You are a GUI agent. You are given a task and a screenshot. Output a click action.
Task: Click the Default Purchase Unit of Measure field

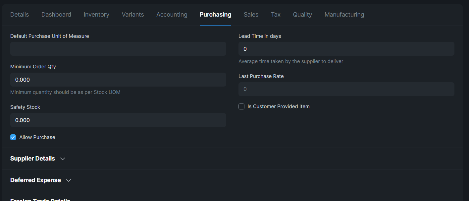click(x=118, y=49)
